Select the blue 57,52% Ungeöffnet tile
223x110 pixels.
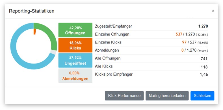75,60
